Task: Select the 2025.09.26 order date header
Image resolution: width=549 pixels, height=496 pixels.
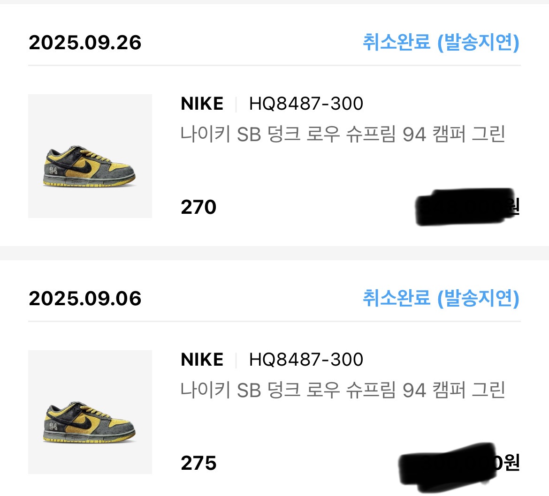Action: tap(85, 43)
